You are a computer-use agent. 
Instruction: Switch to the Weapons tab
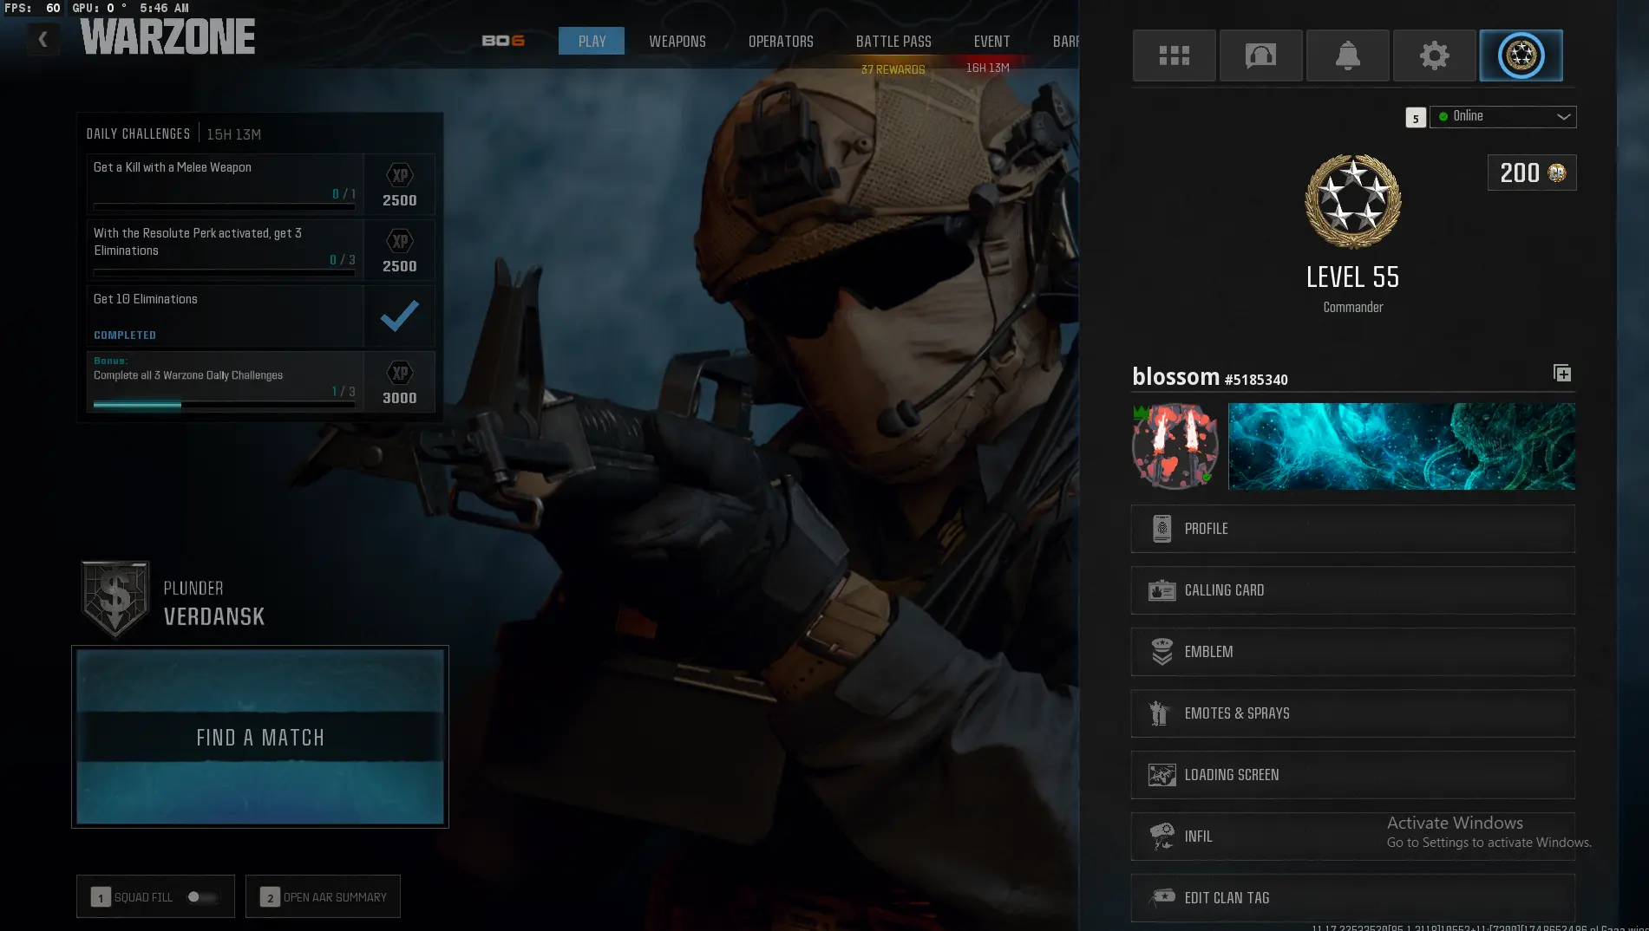(677, 41)
